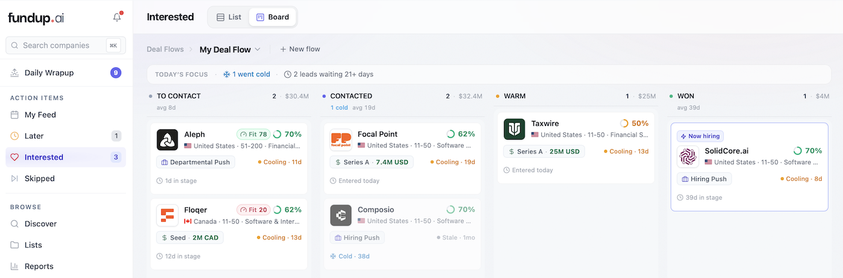Click Hiring Push tag on Composio
The image size is (843, 278).
click(x=357, y=238)
